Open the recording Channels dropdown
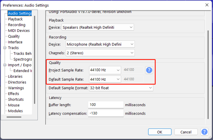 tap(100, 53)
